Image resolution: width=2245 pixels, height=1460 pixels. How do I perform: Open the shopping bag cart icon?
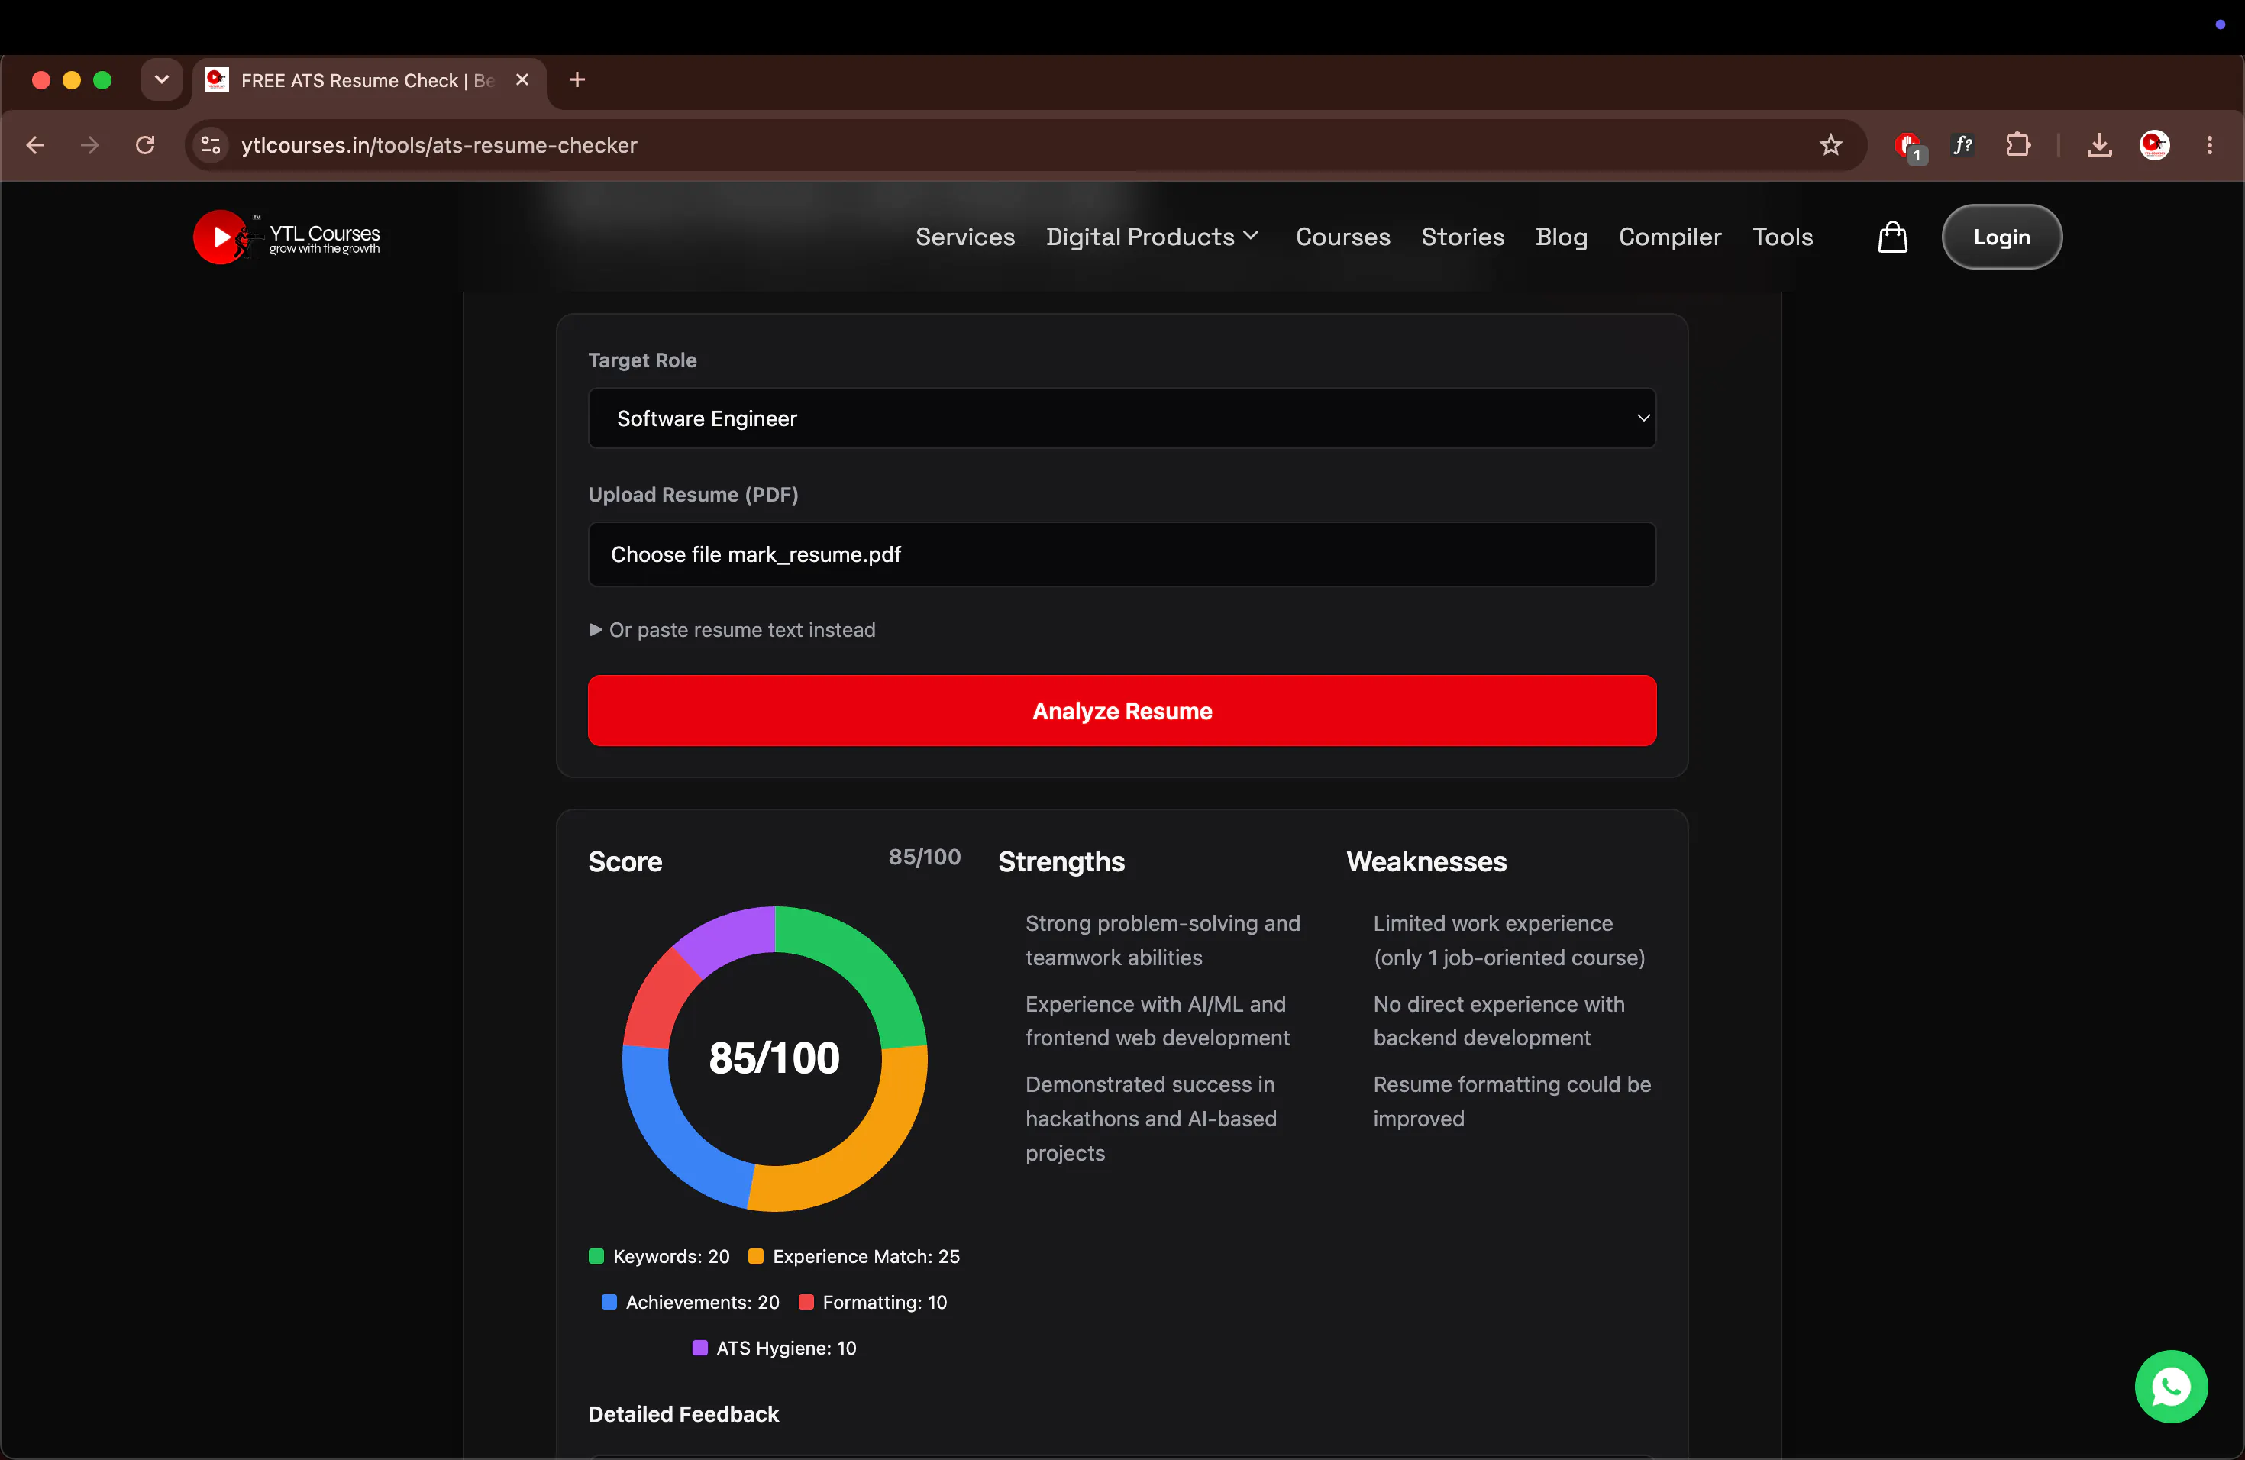click(x=1892, y=237)
